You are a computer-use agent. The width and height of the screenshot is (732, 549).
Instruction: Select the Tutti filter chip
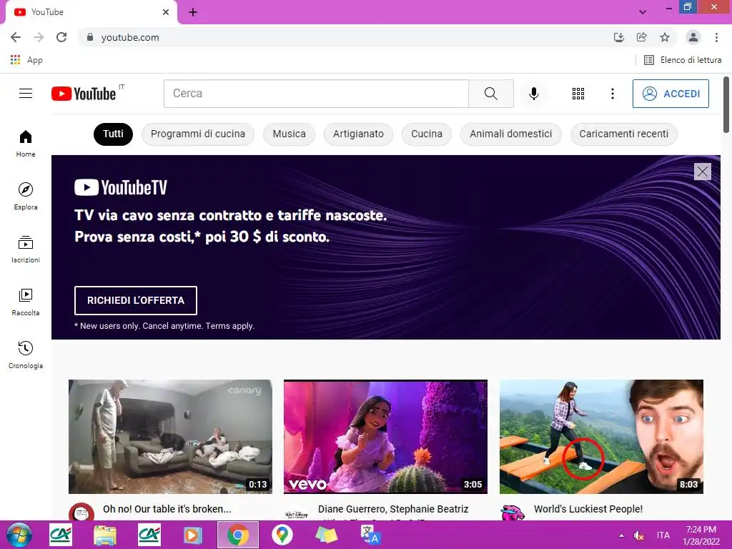click(113, 134)
